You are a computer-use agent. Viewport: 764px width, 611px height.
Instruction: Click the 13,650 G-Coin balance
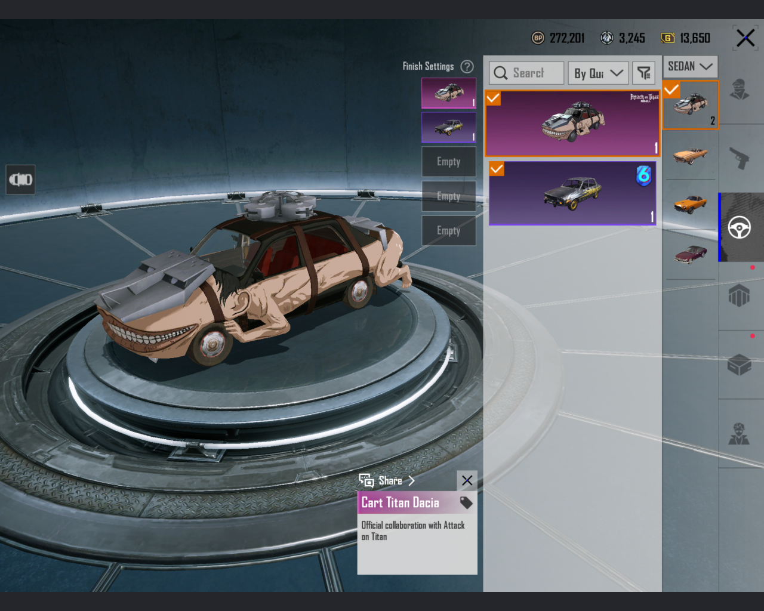pyautogui.click(x=695, y=38)
